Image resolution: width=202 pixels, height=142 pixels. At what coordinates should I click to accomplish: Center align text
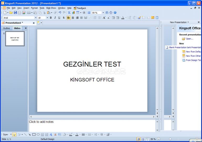73,18
